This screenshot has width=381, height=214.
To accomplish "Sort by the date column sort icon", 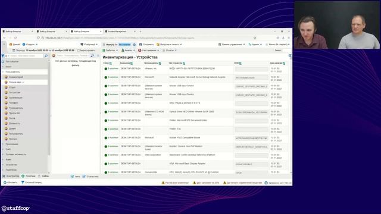I will pyautogui.click(x=284, y=64).
